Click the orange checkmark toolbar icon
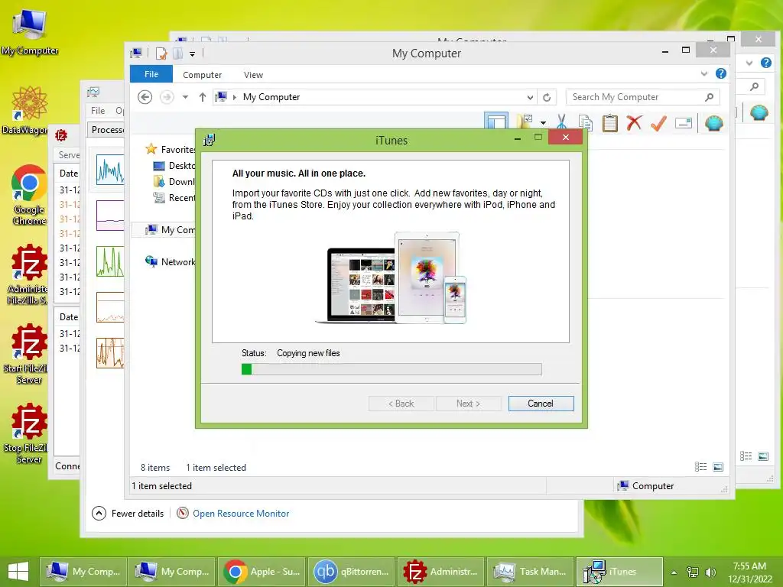Screen dimensions: 783x587 (658, 123)
